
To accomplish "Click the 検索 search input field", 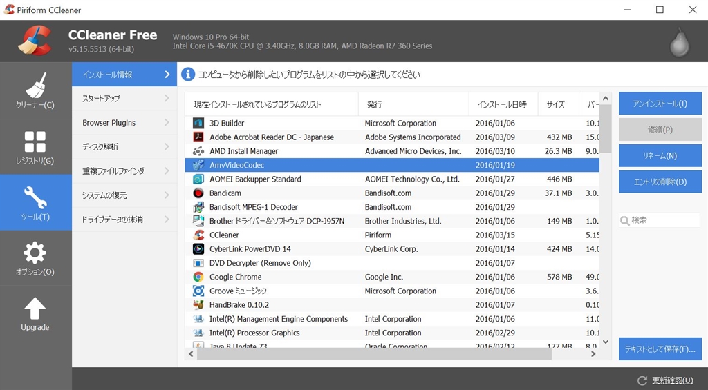I will click(x=664, y=220).
